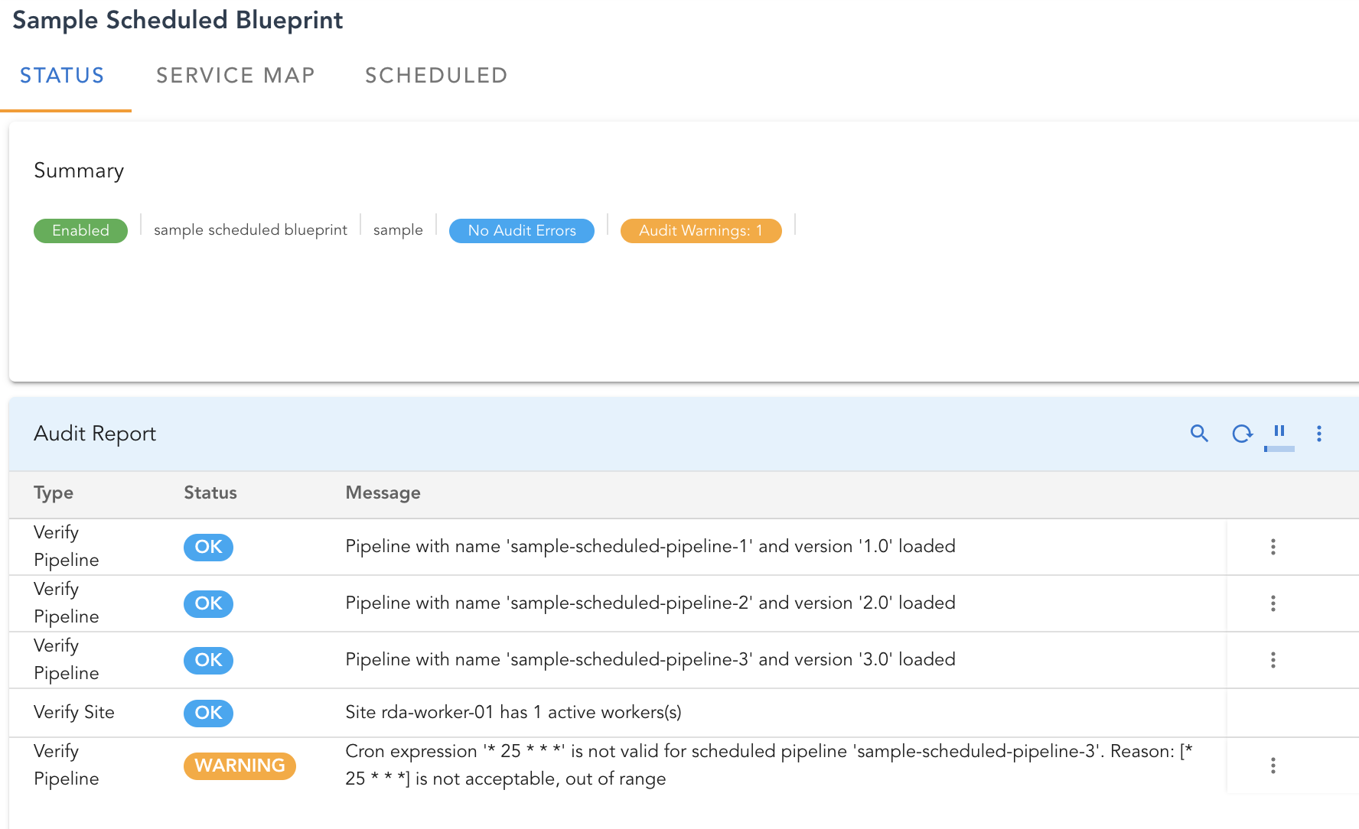Refresh the Audit Report table
Screen dimensions: 1359x829
tap(1243, 434)
